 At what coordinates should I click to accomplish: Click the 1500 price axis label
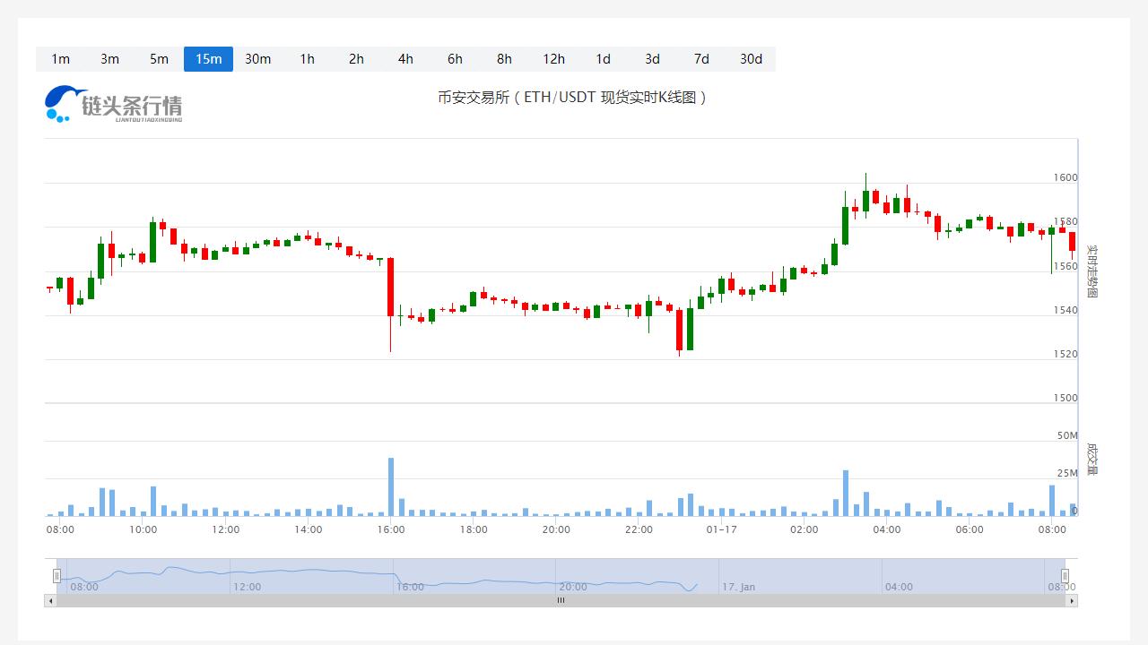1065,398
